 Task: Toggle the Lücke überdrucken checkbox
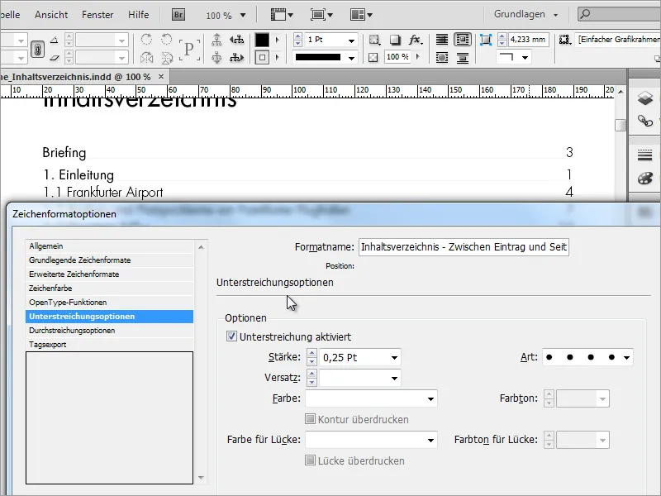coord(311,460)
